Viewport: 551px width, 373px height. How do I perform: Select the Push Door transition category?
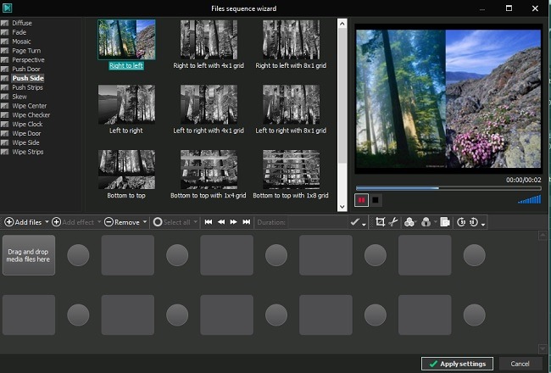click(26, 69)
